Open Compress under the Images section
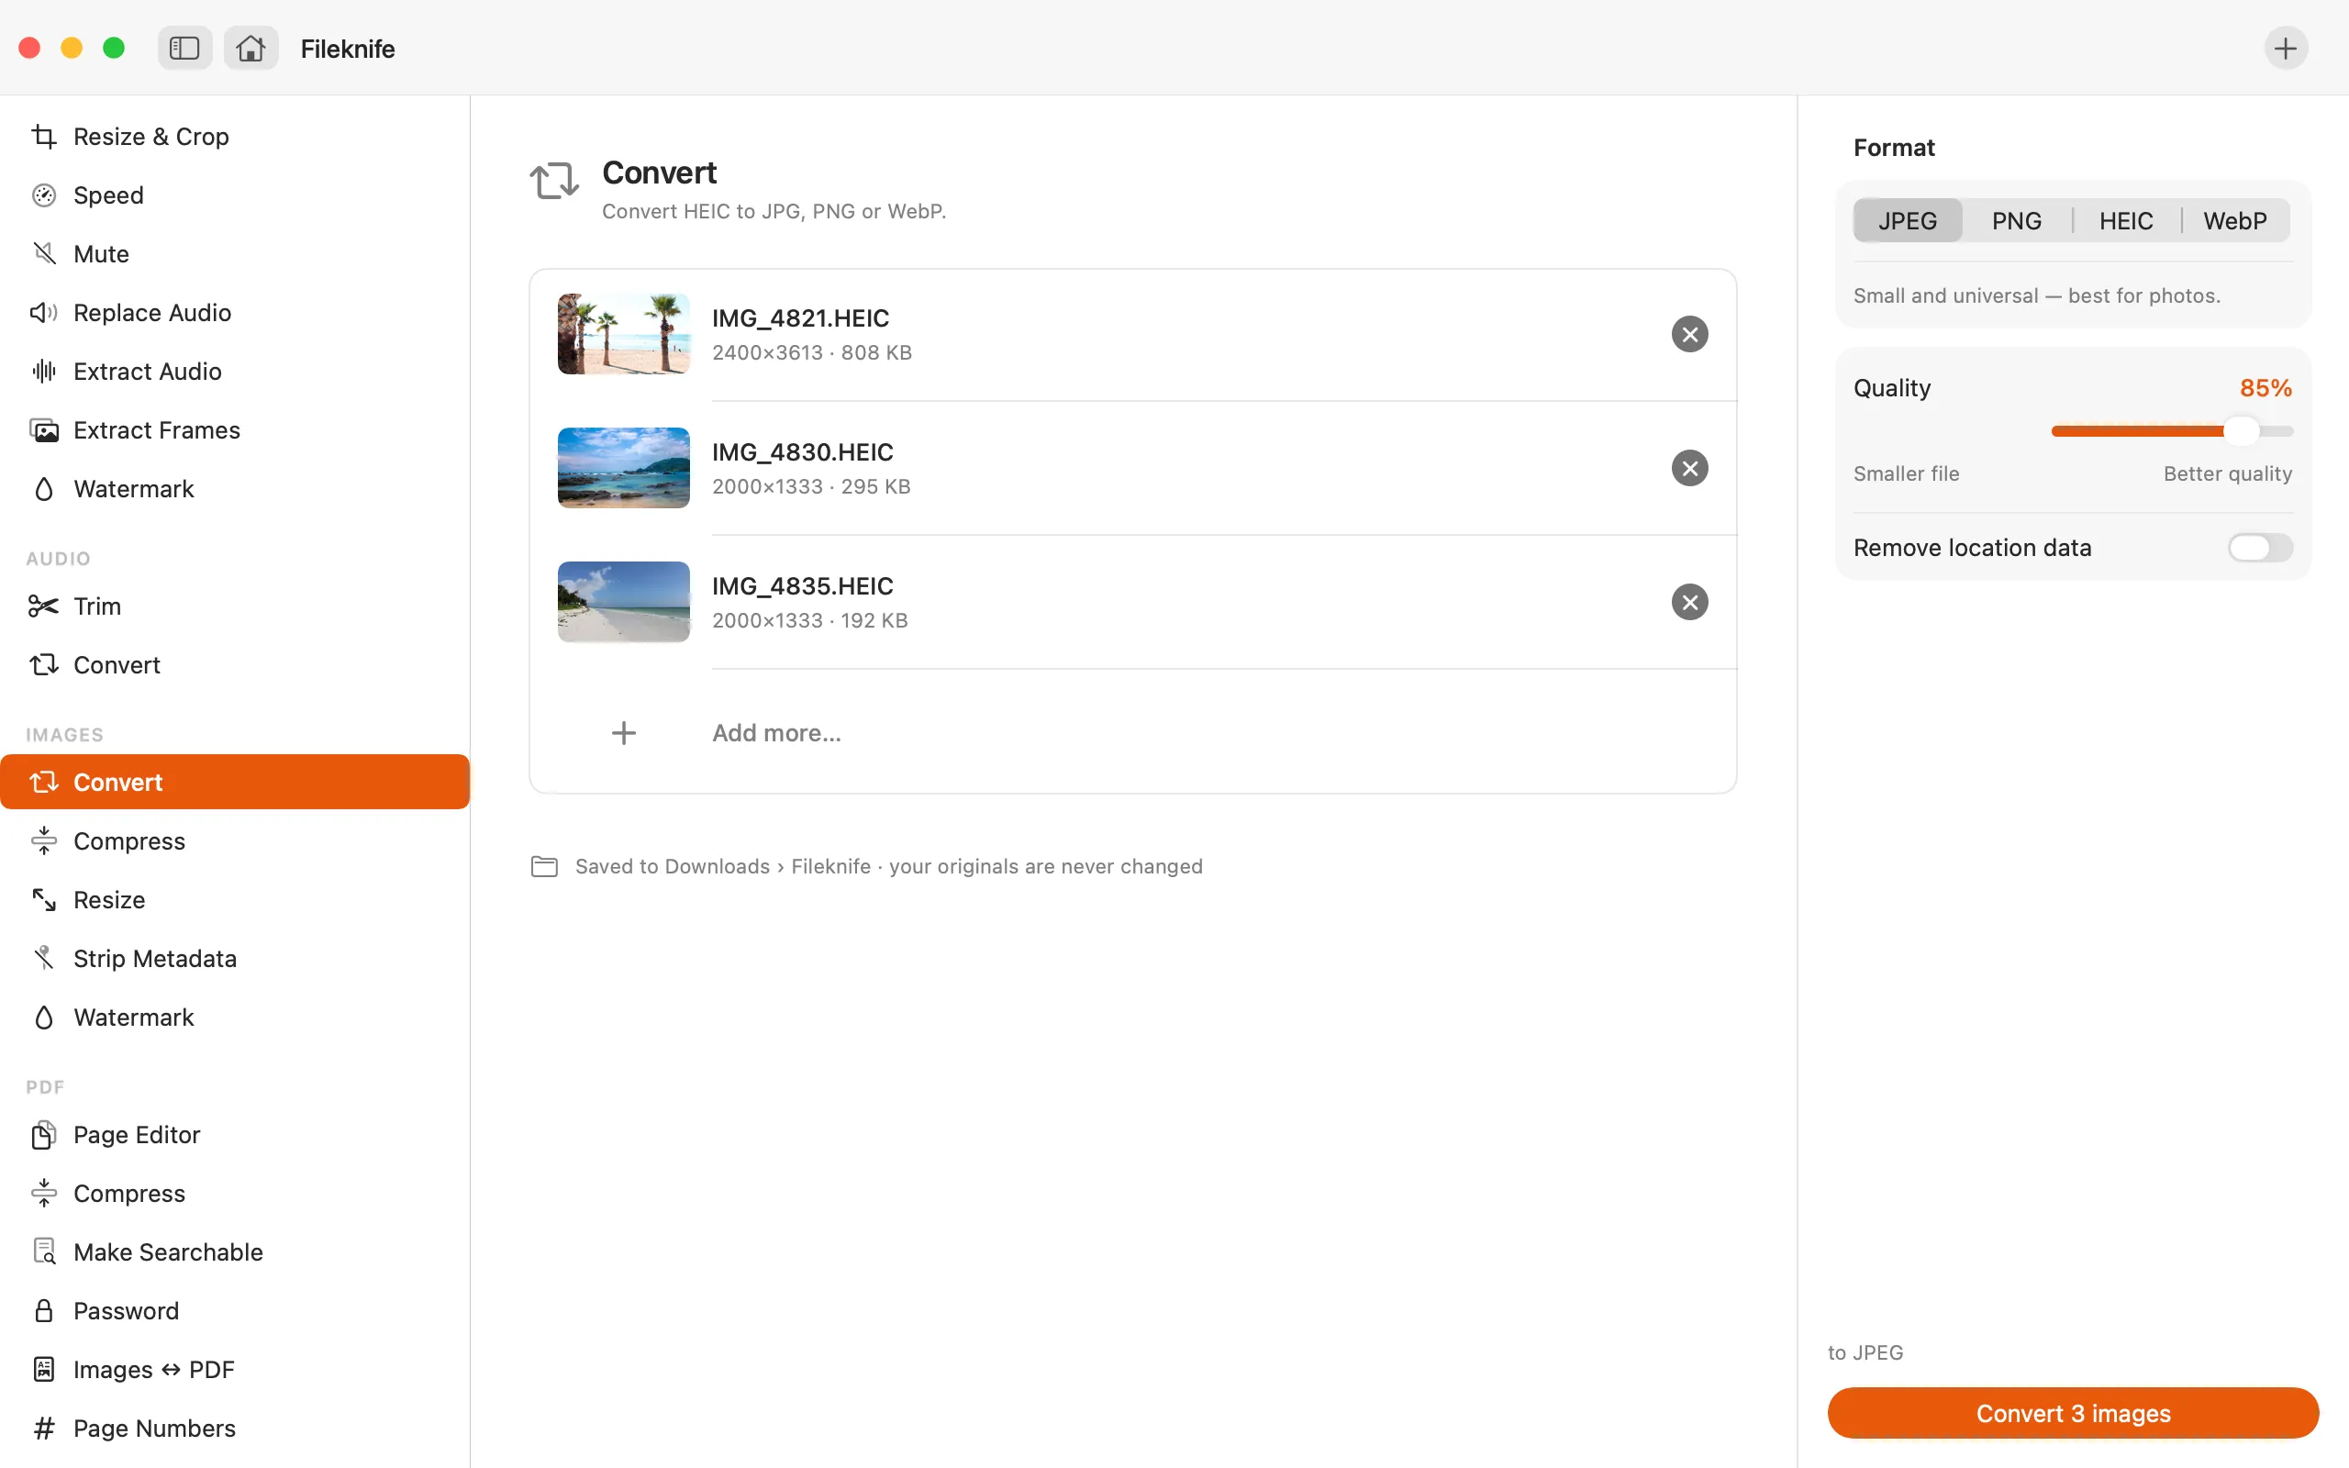The height and width of the screenshot is (1468, 2349). tap(235, 841)
